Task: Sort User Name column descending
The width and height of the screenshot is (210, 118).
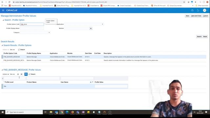Action: point(93,82)
